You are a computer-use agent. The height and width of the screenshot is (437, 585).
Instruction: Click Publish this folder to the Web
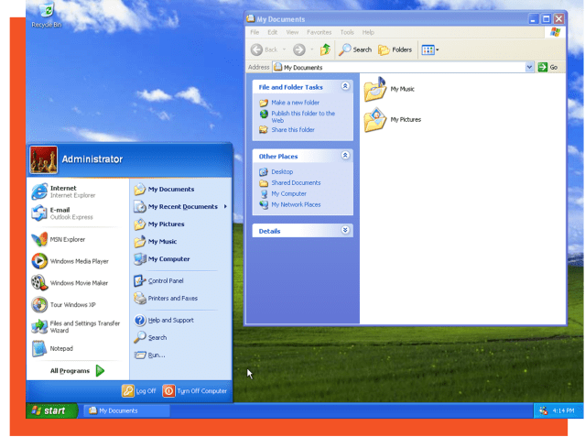tap(298, 117)
